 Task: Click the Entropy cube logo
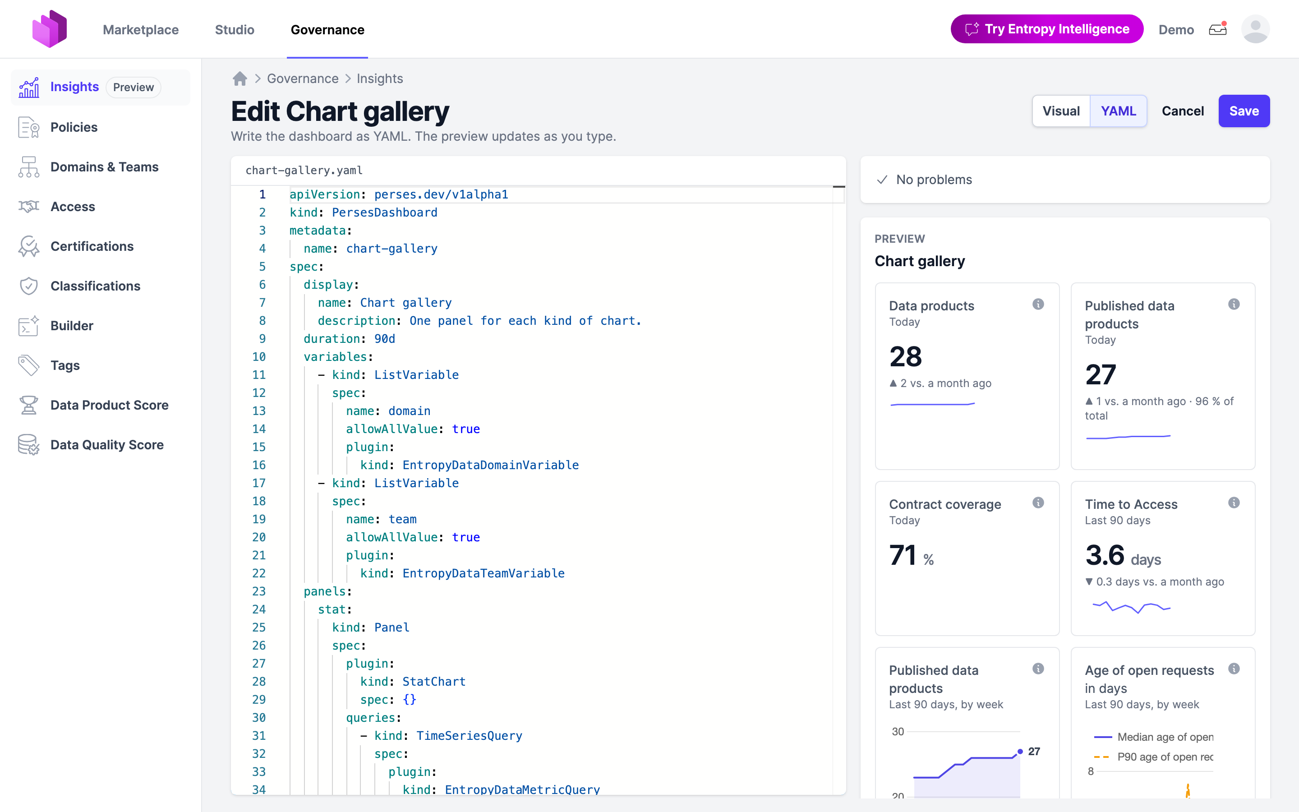click(x=49, y=29)
